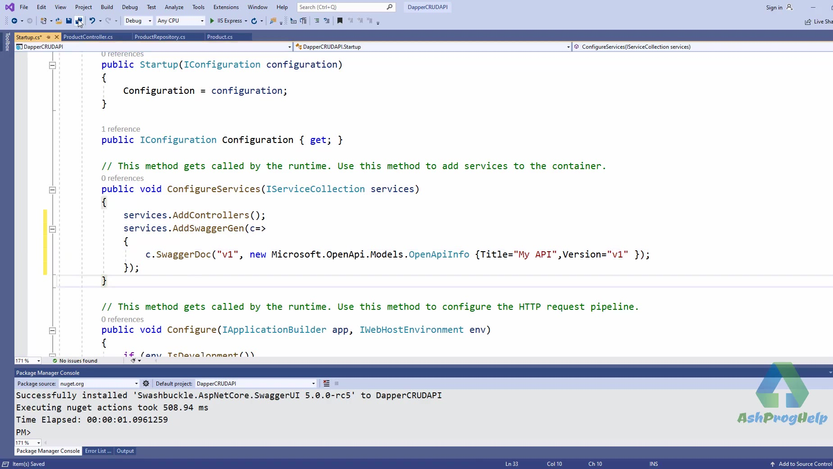Open Package Manager settings gear icon
833x469 pixels.
146,384
